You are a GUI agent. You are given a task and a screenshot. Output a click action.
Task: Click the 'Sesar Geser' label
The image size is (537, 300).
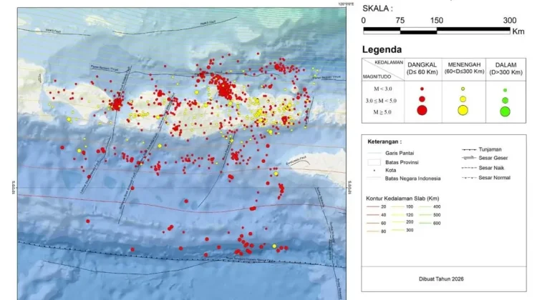click(x=493, y=158)
